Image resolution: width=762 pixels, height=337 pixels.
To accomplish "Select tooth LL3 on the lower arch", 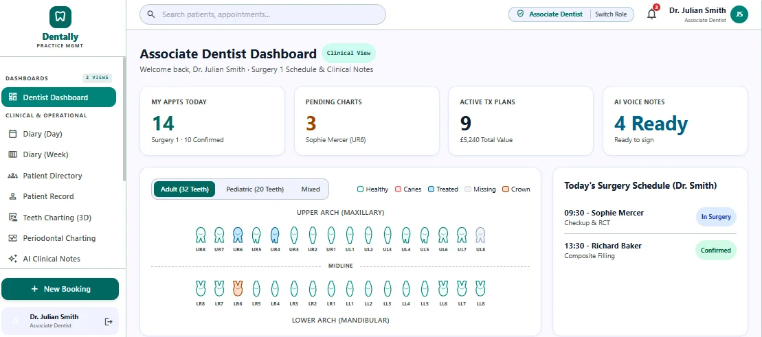I will click(387, 288).
